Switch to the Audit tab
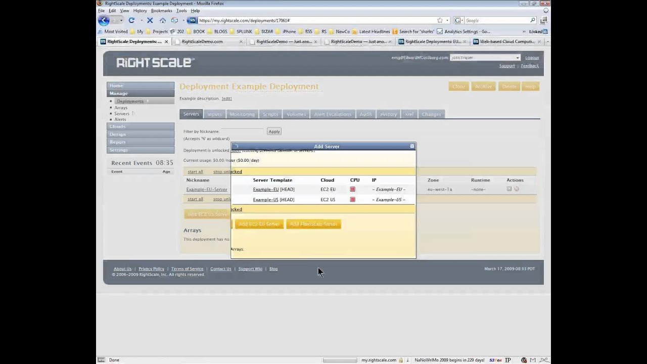This screenshot has height=364, width=647. [365, 114]
